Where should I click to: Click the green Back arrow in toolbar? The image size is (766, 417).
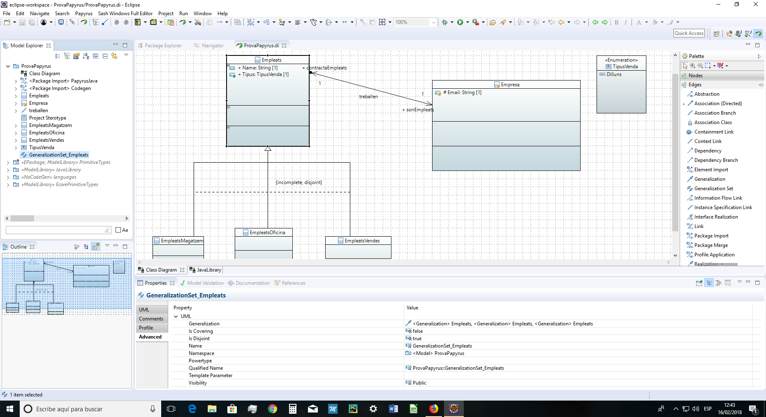coord(595,22)
